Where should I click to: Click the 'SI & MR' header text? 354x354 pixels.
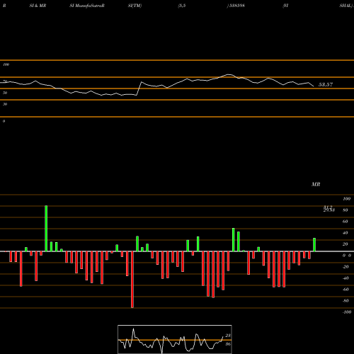pos(38,6)
